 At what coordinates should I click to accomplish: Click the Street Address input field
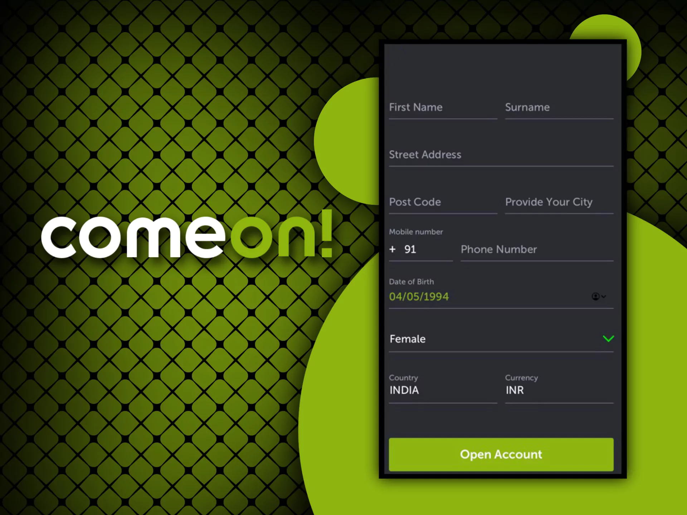point(501,155)
